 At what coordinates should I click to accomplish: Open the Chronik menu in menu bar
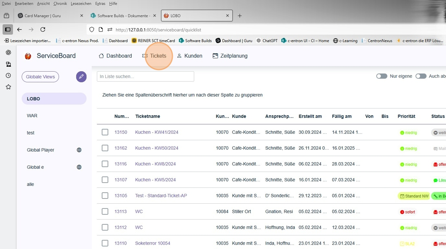tap(60, 4)
